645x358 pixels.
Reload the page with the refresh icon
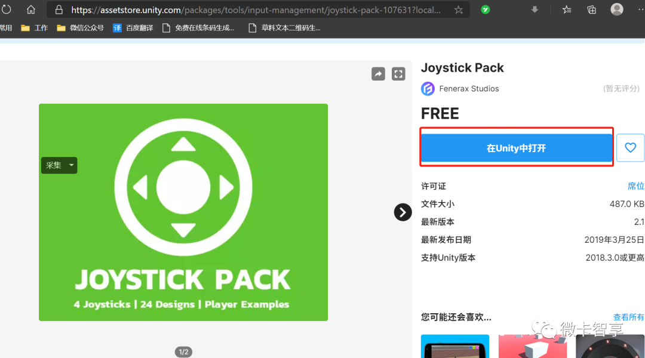click(x=7, y=9)
